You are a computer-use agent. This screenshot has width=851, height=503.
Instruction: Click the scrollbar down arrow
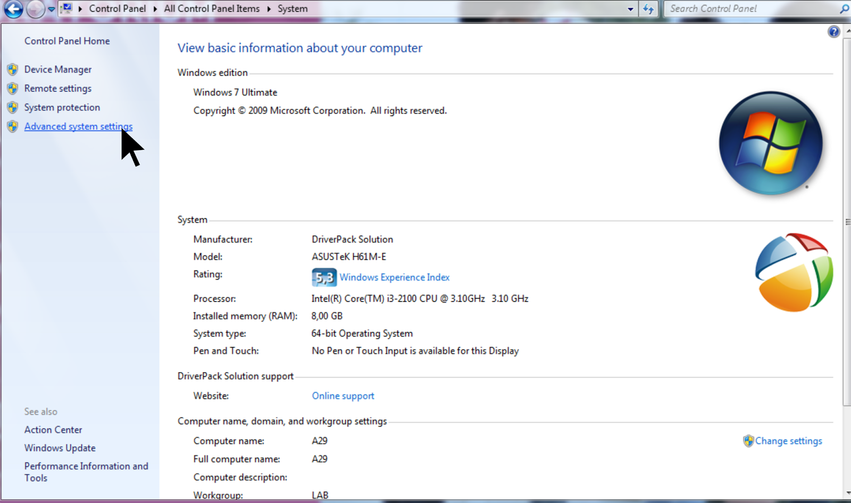pos(847,494)
